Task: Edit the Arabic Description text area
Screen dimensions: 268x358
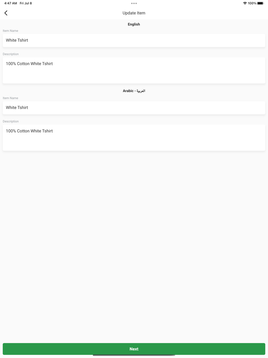Action: pyautogui.click(x=134, y=138)
